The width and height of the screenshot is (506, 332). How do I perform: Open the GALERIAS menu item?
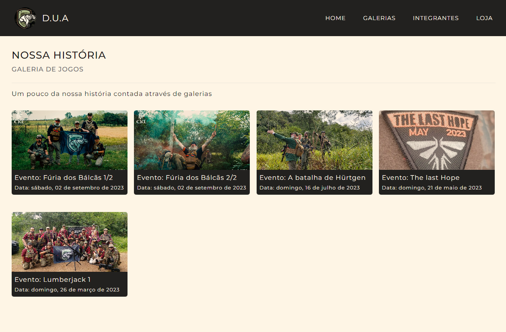pyautogui.click(x=379, y=18)
